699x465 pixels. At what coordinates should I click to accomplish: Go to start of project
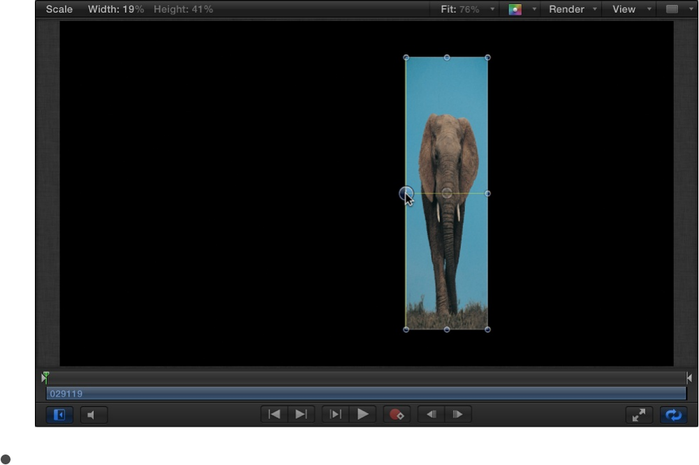click(x=274, y=414)
